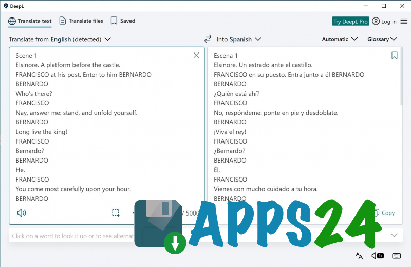Save translation with the bookmark icon
Viewport: 411px width, 267px height.
(x=394, y=56)
